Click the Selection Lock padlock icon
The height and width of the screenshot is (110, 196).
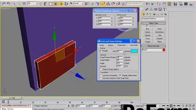(x=69, y=106)
